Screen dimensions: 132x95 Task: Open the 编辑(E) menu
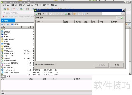tap(14, 5)
